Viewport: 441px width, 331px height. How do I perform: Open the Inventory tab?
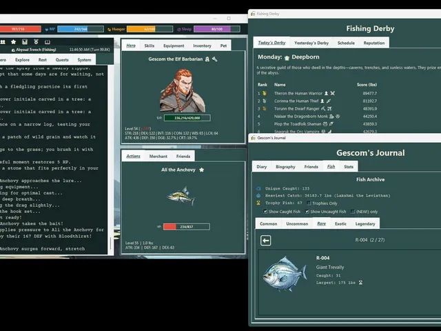click(x=202, y=46)
